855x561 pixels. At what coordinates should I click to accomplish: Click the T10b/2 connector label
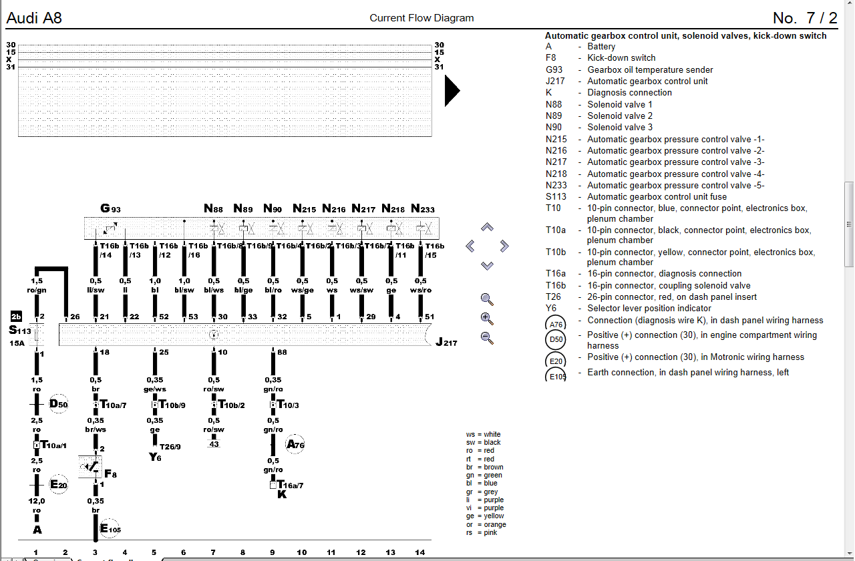click(230, 405)
